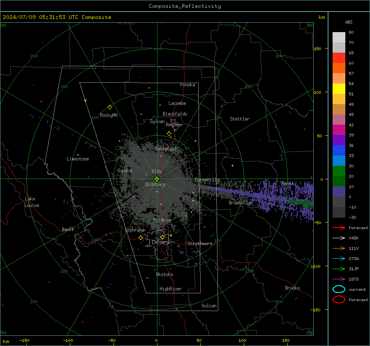Screen dimensions: 370x346
Task: Click the Didsbury label
Action: [155, 184]
